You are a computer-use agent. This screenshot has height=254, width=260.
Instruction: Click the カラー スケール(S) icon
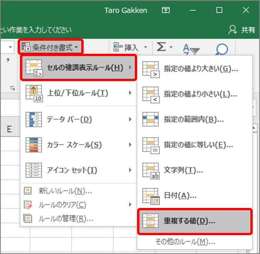(x=34, y=144)
